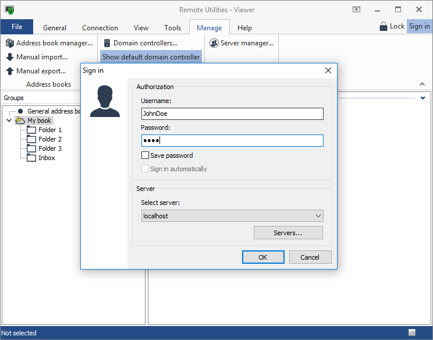Collapse the ribbon with the up chevron
This screenshot has width=433, height=340.
(x=422, y=84)
